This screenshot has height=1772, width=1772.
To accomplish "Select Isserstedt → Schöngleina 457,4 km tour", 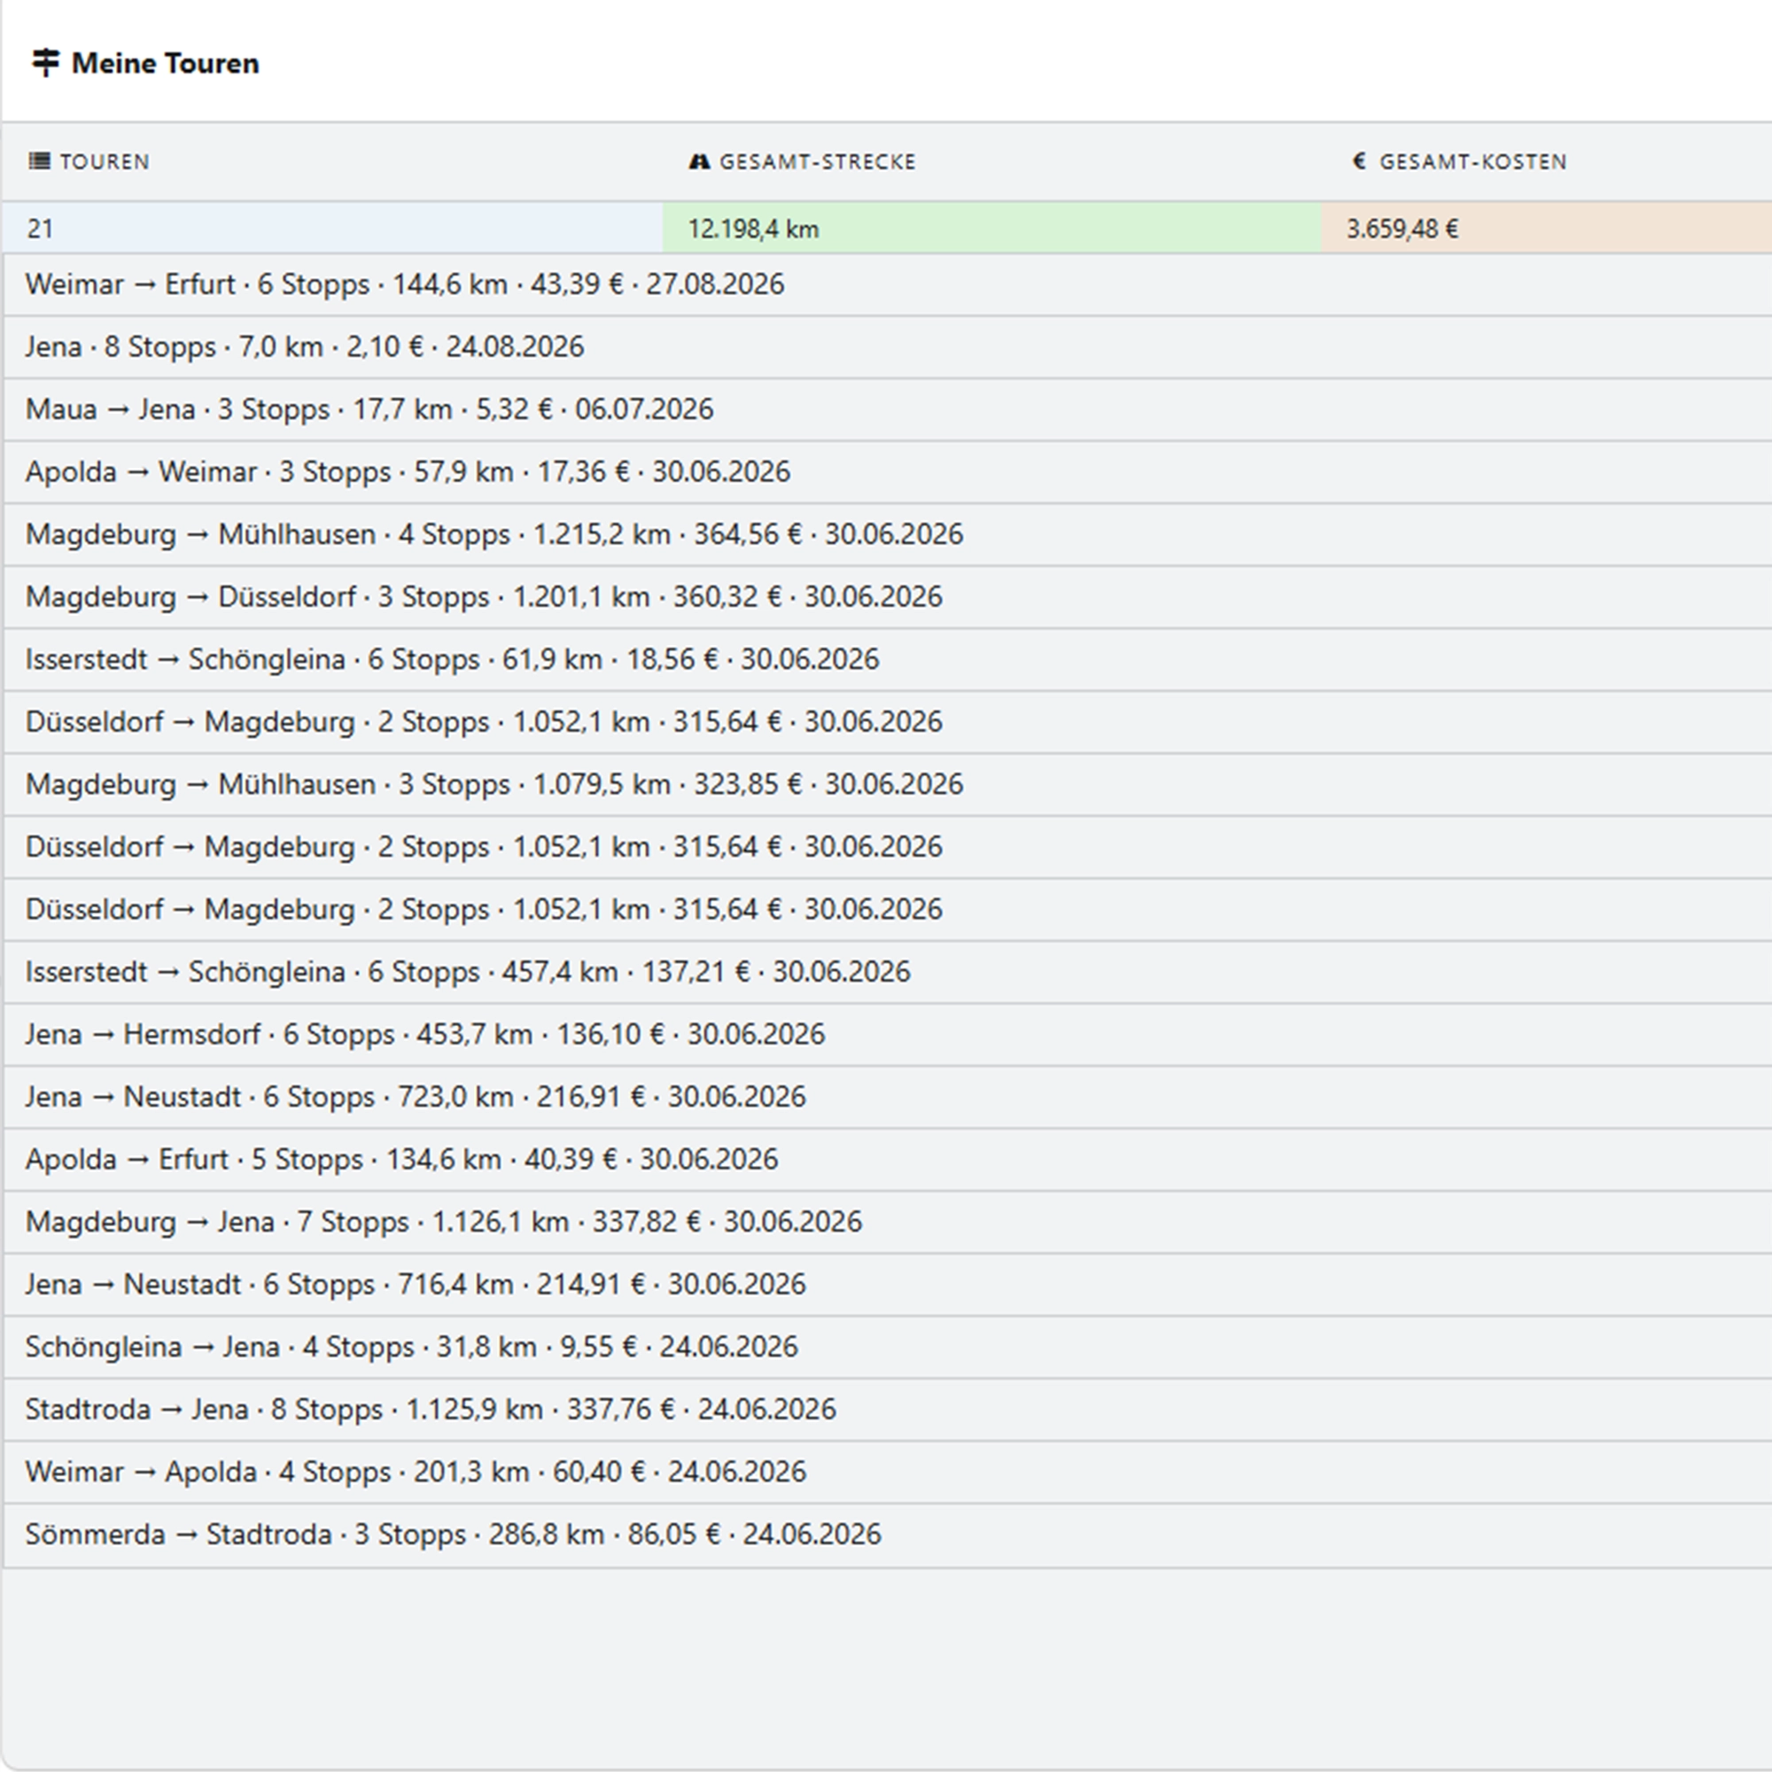I will (x=887, y=971).
